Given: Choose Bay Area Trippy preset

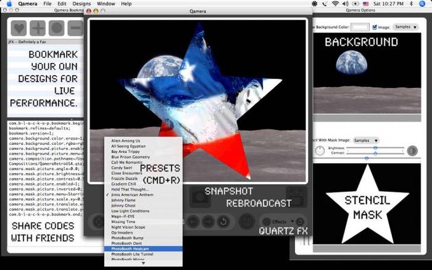Looking at the screenshot, I should coord(144,152).
